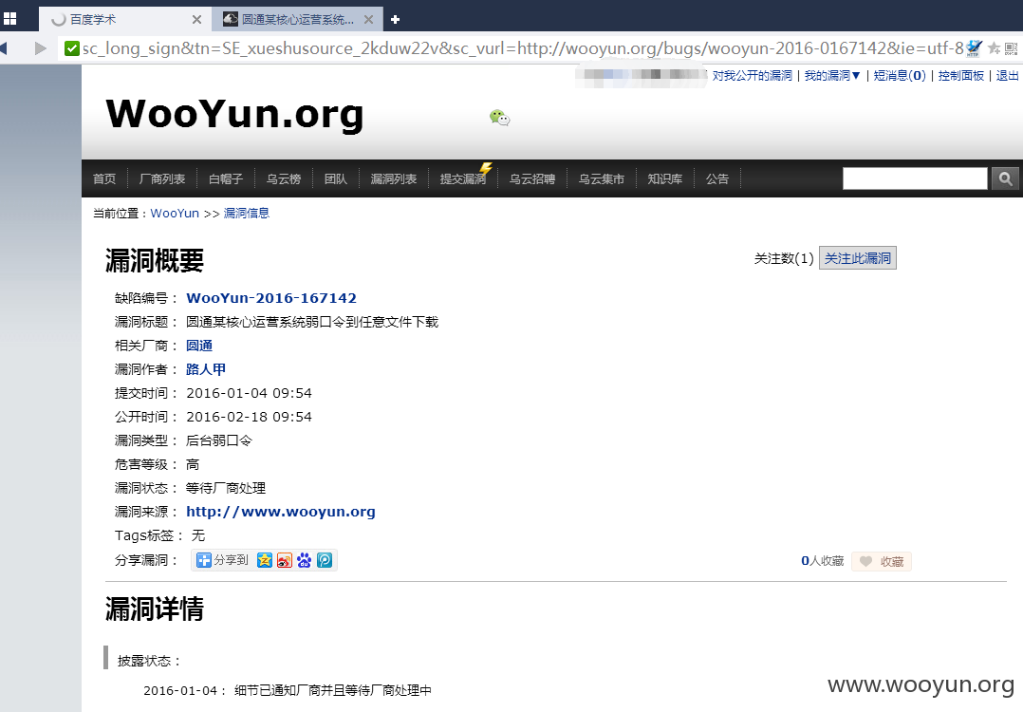This screenshot has height=712, width=1023.
Task: Click the 0人收藏 count text
Action: click(x=822, y=561)
